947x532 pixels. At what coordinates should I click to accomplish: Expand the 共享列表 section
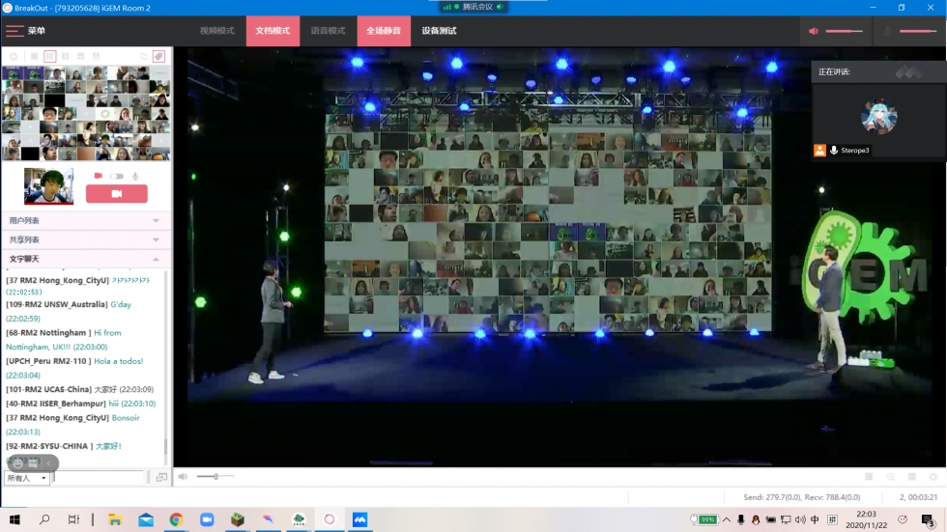click(x=85, y=239)
